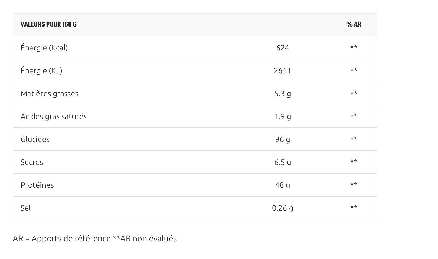
Task: Click the 5.3 g fat value
Action: (283, 94)
